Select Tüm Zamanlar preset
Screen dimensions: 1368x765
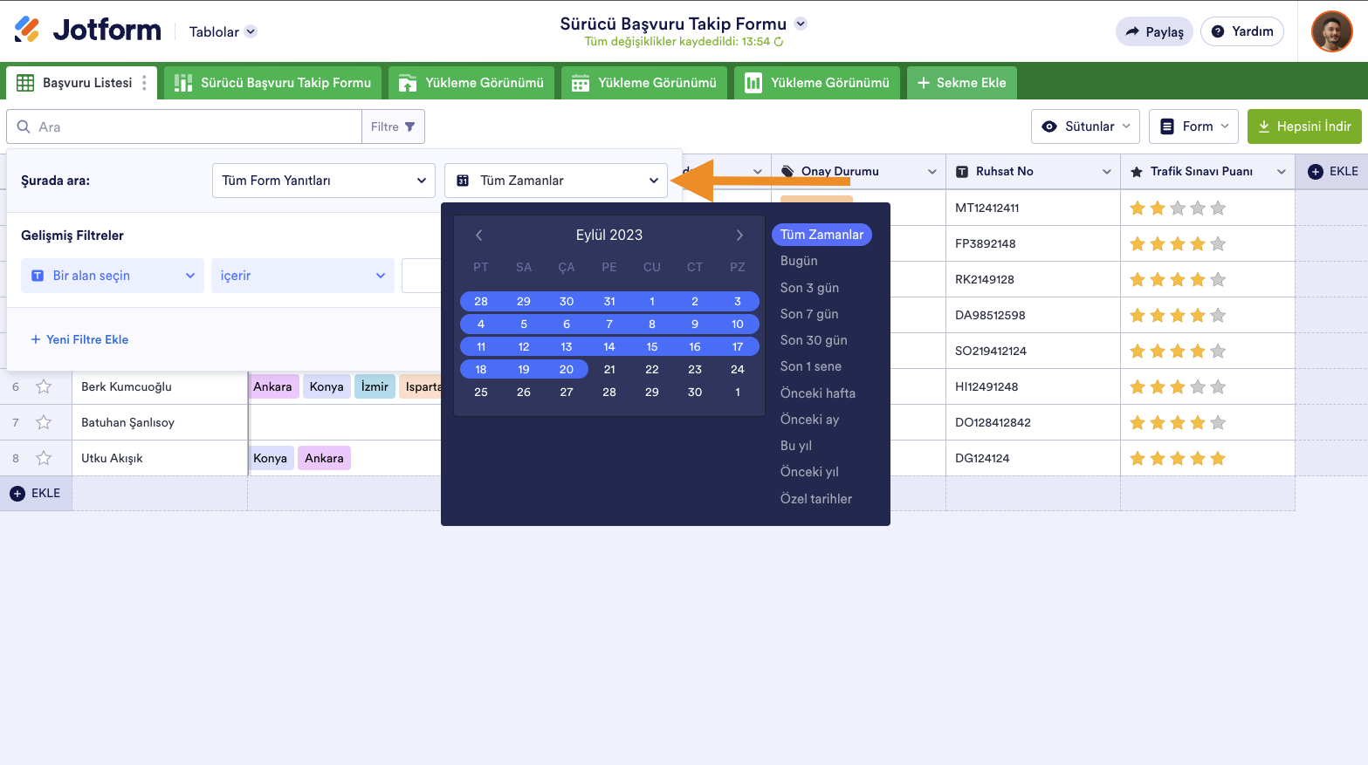(821, 235)
